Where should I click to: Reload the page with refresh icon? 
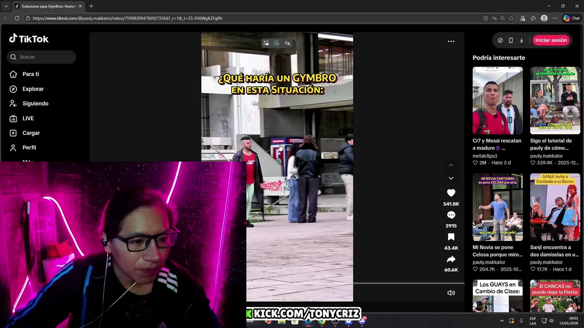tap(17, 18)
